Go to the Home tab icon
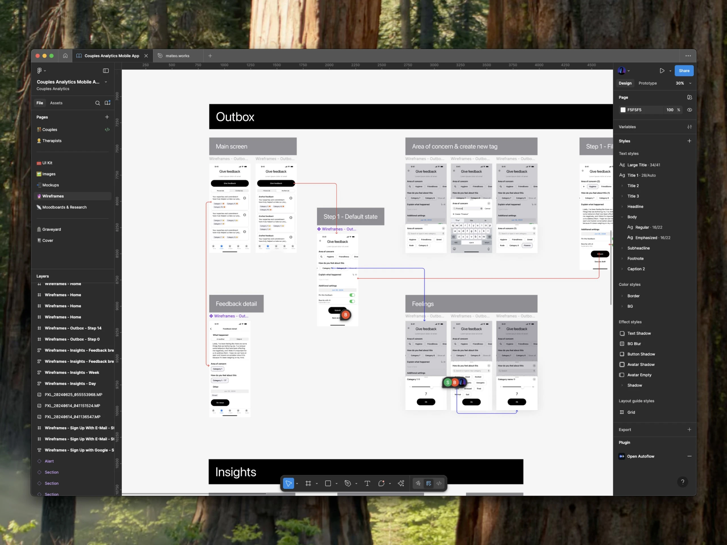 point(65,56)
